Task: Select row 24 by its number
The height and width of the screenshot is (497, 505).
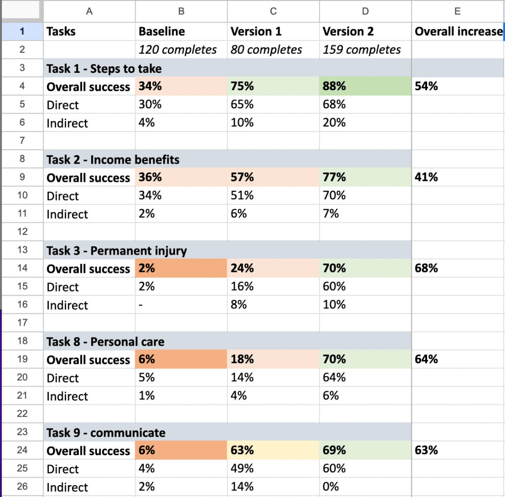Action: 22,450
